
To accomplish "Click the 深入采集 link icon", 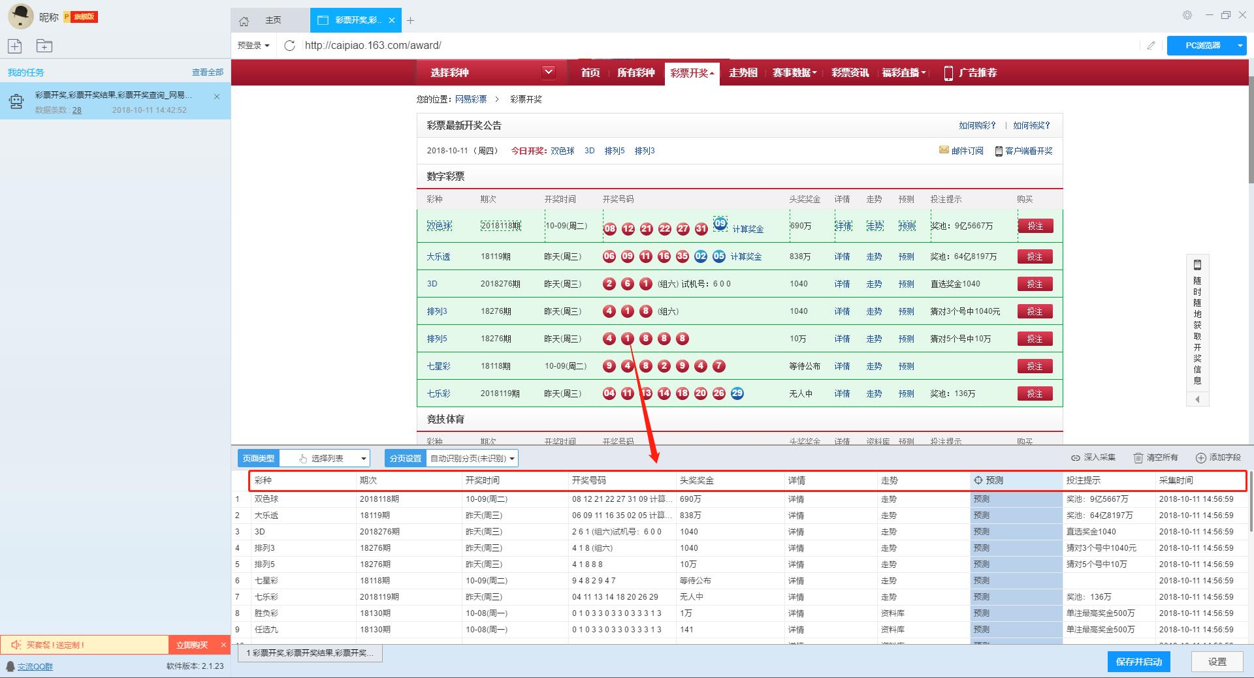I will pyautogui.click(x=1076, y=458).
